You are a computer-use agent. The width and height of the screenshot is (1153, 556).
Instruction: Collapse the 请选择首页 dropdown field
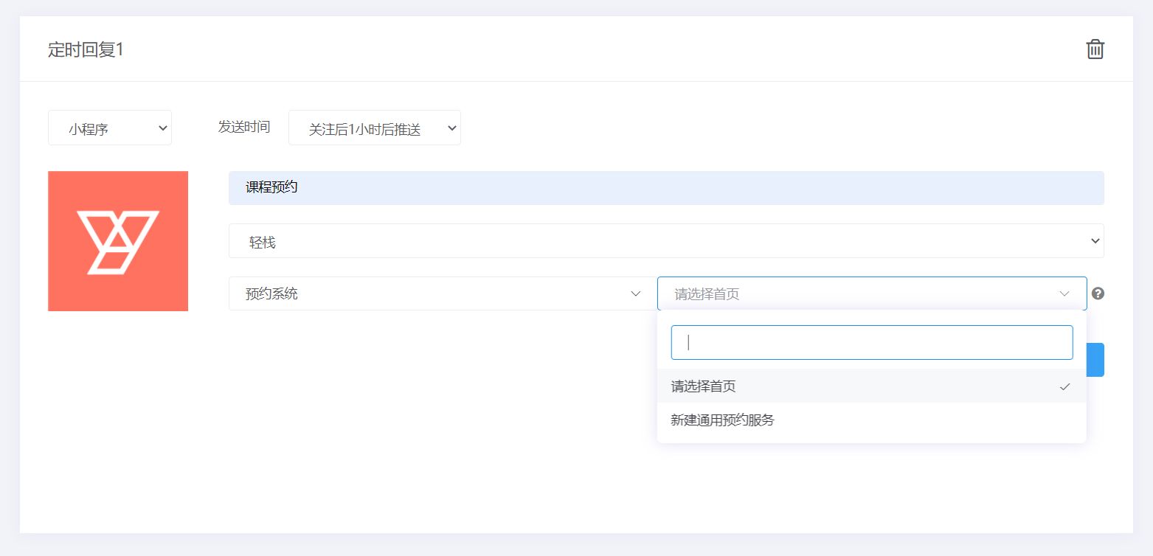coord(872,293)
